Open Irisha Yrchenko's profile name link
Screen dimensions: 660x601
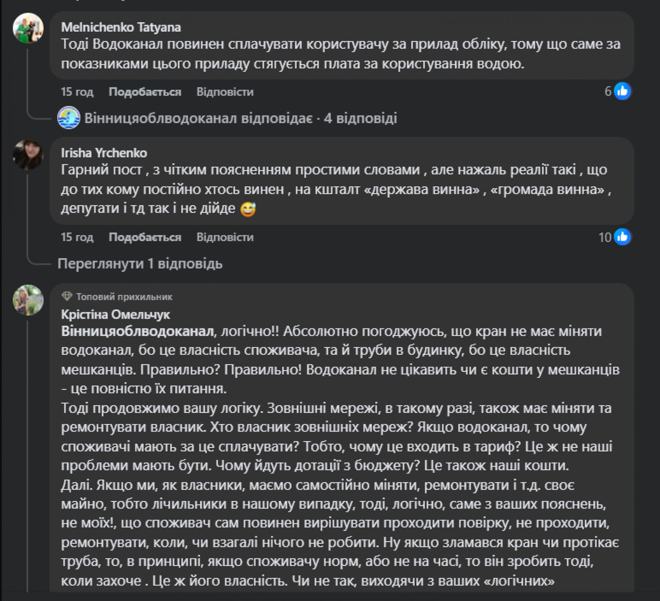(104, 153)
